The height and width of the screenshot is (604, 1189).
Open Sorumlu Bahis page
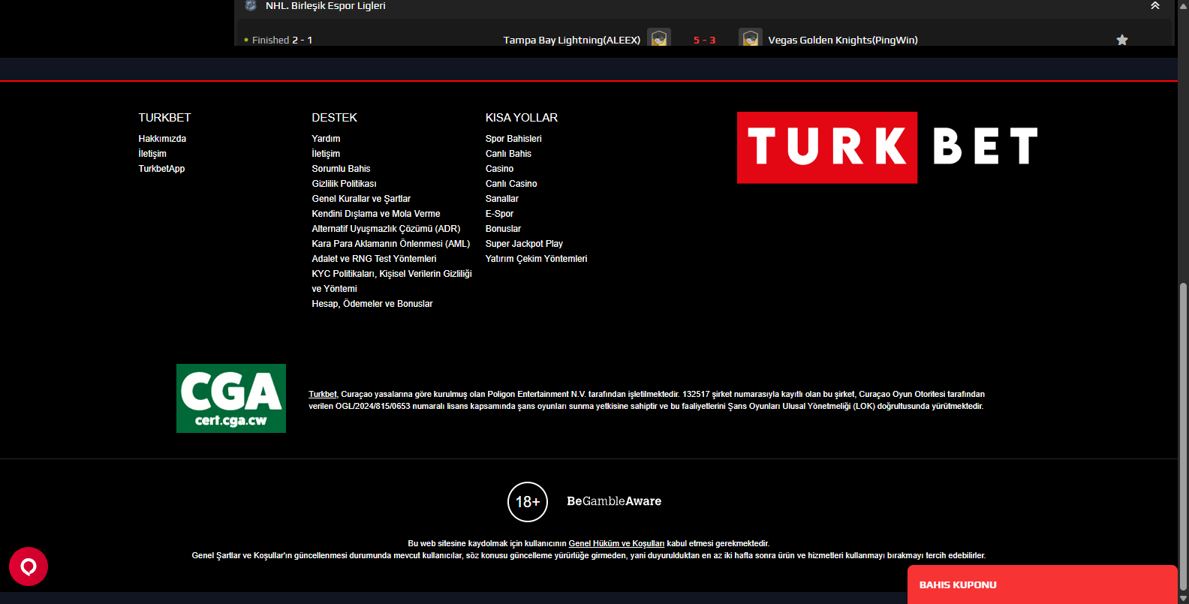(x=341, y=169)
